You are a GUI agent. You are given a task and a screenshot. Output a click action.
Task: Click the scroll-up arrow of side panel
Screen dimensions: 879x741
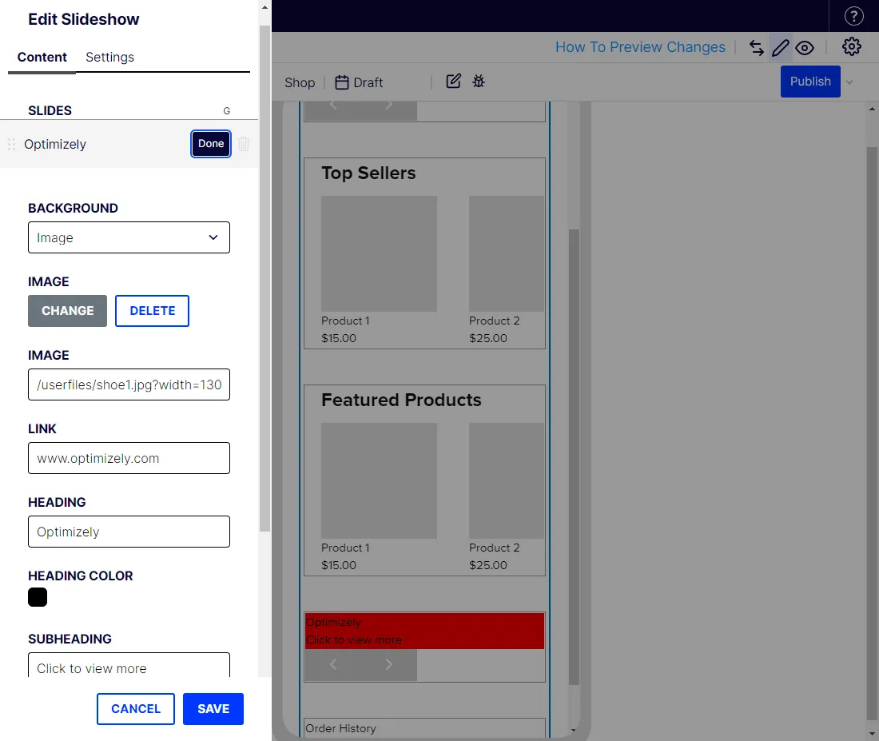pyautogui.click(x=264, y=8)
